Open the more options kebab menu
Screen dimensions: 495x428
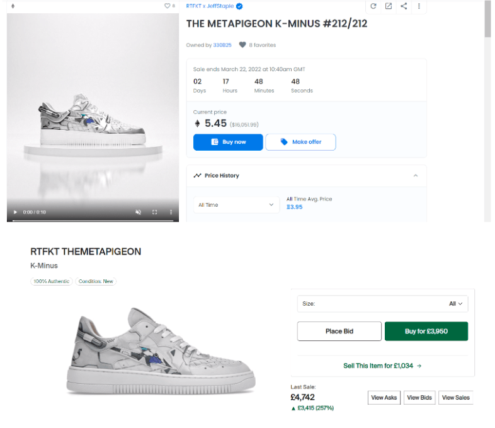pos(419,6)
